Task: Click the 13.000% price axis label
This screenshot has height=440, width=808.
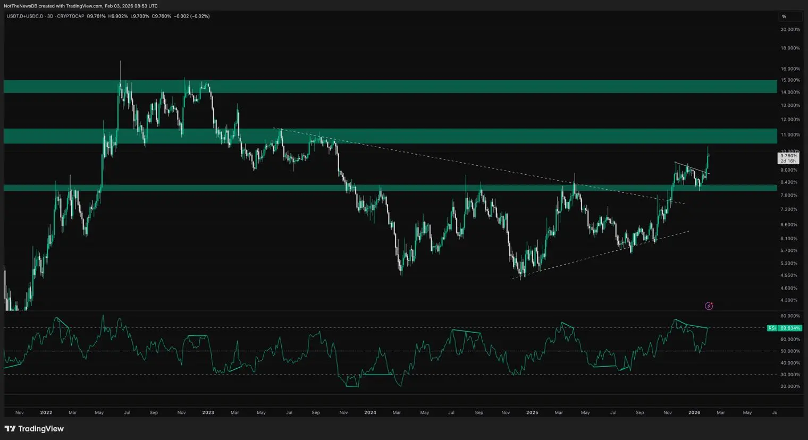Action: (x=790, y=105)
